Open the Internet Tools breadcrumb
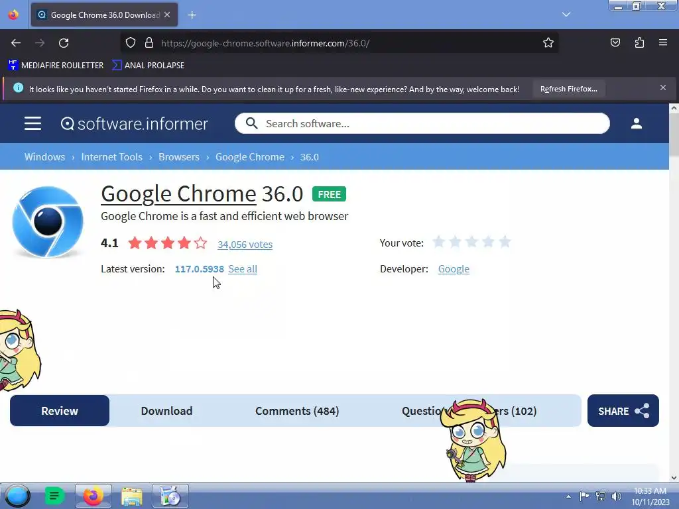 [111, 156]
